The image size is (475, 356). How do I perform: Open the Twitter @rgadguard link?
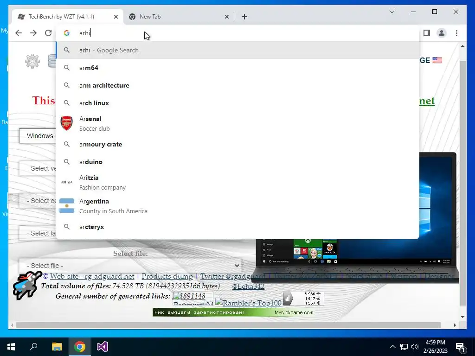(233, 276)
